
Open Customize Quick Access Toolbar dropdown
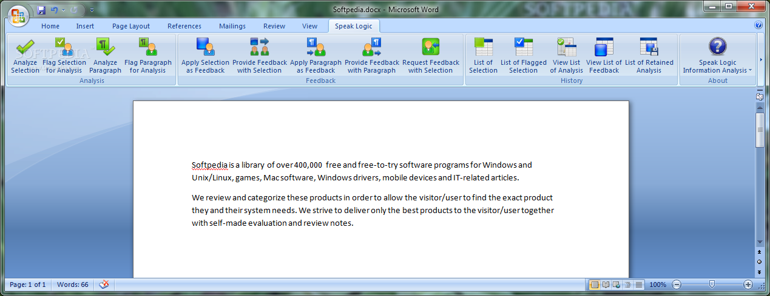tap(92, 10)
